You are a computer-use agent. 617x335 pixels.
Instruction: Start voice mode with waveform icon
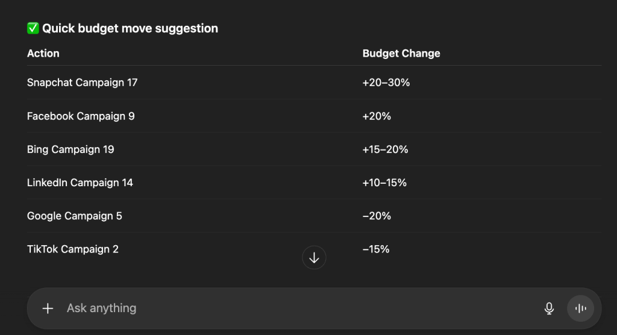tap(581, 308)
